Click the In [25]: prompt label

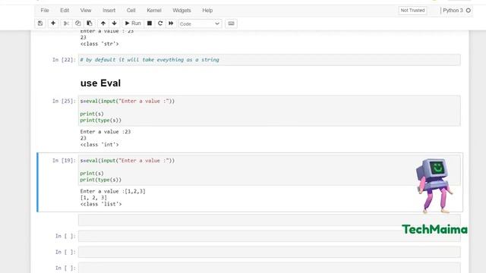point(64,101)
